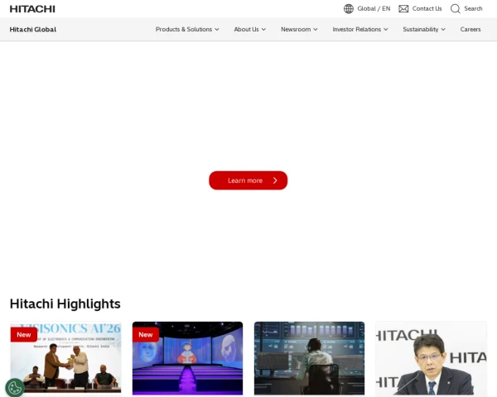Click the globe language icon
497x397 pixels.
point(349,9)
